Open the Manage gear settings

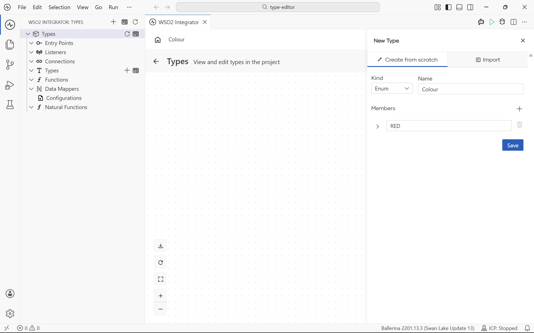pos(10,314)
